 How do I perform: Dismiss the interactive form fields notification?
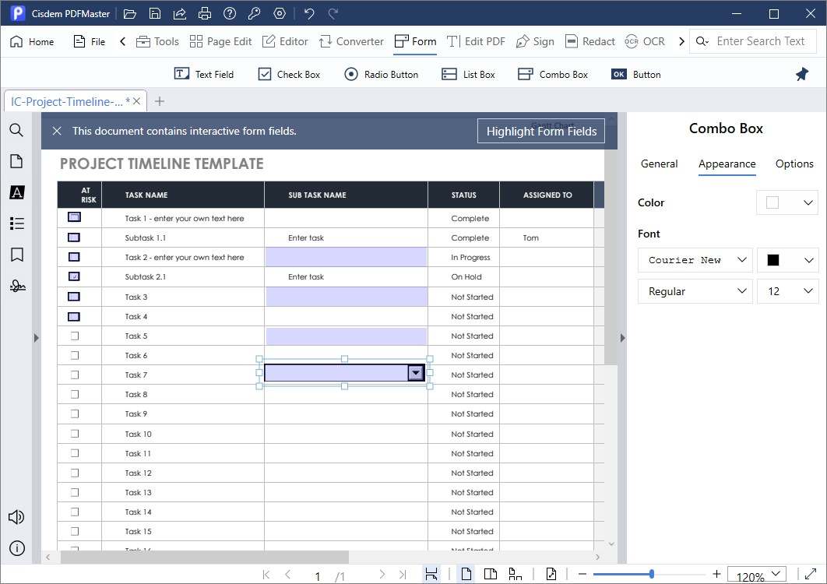coord(57,131)
